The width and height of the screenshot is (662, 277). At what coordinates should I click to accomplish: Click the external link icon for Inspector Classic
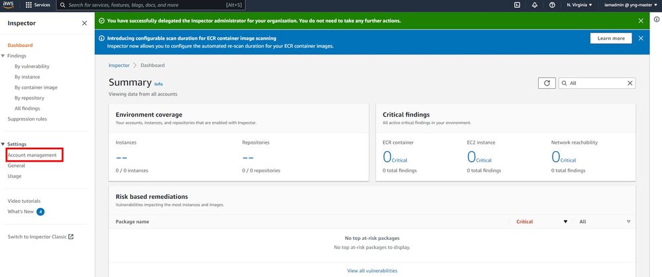pyautogui.click(x=71, y=237)
